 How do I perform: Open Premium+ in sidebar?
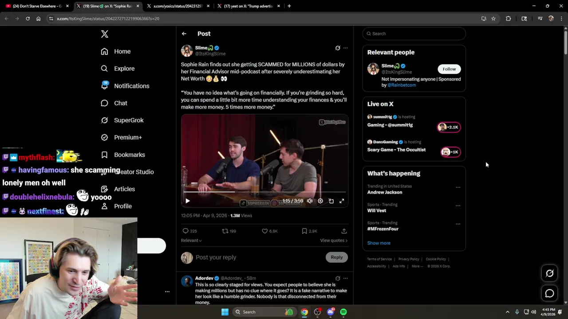(x=121, y=137)
